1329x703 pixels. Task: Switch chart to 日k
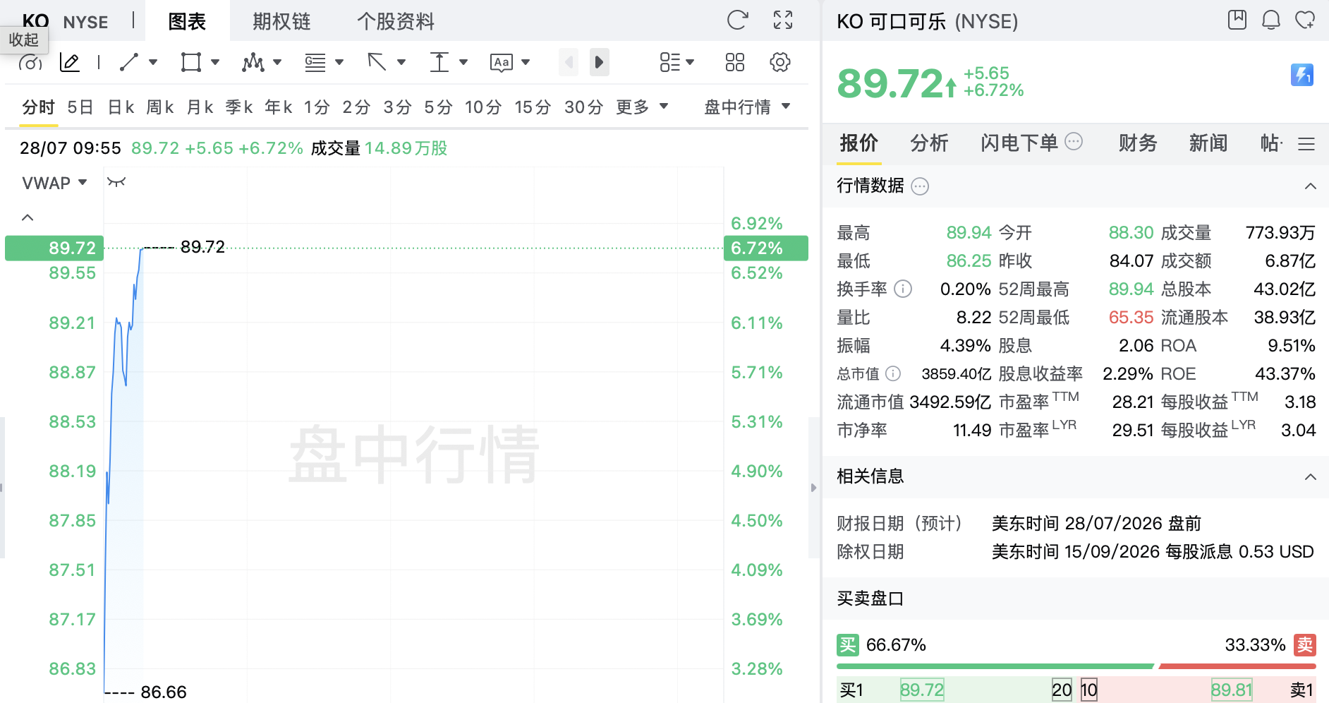coord(121,107)
